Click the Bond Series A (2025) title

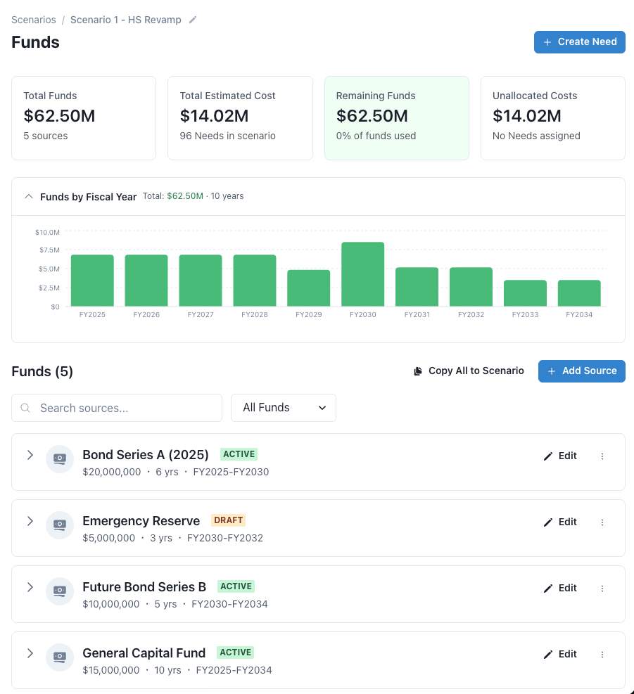(146, 454)
